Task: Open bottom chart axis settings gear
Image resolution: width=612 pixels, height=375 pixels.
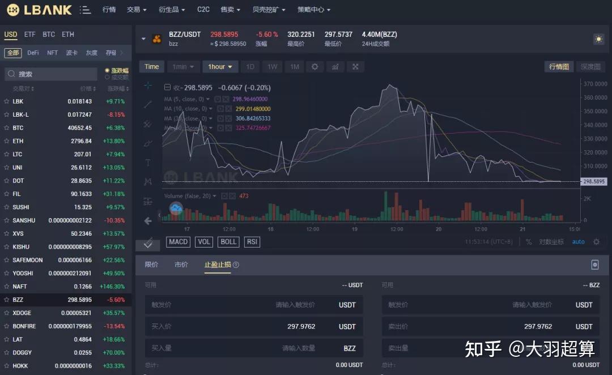Action: coord(596,242)
